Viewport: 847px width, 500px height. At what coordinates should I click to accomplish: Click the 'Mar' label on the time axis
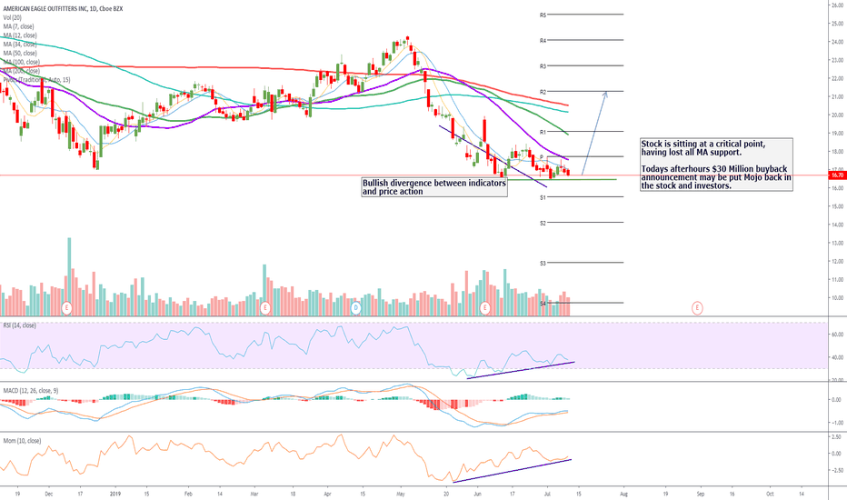click(254, 494)
